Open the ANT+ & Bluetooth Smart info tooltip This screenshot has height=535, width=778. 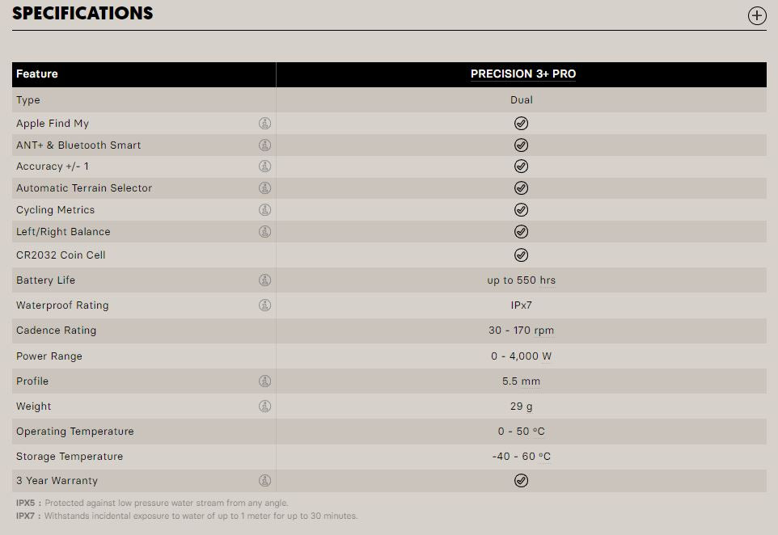click(x=265, y=145)
